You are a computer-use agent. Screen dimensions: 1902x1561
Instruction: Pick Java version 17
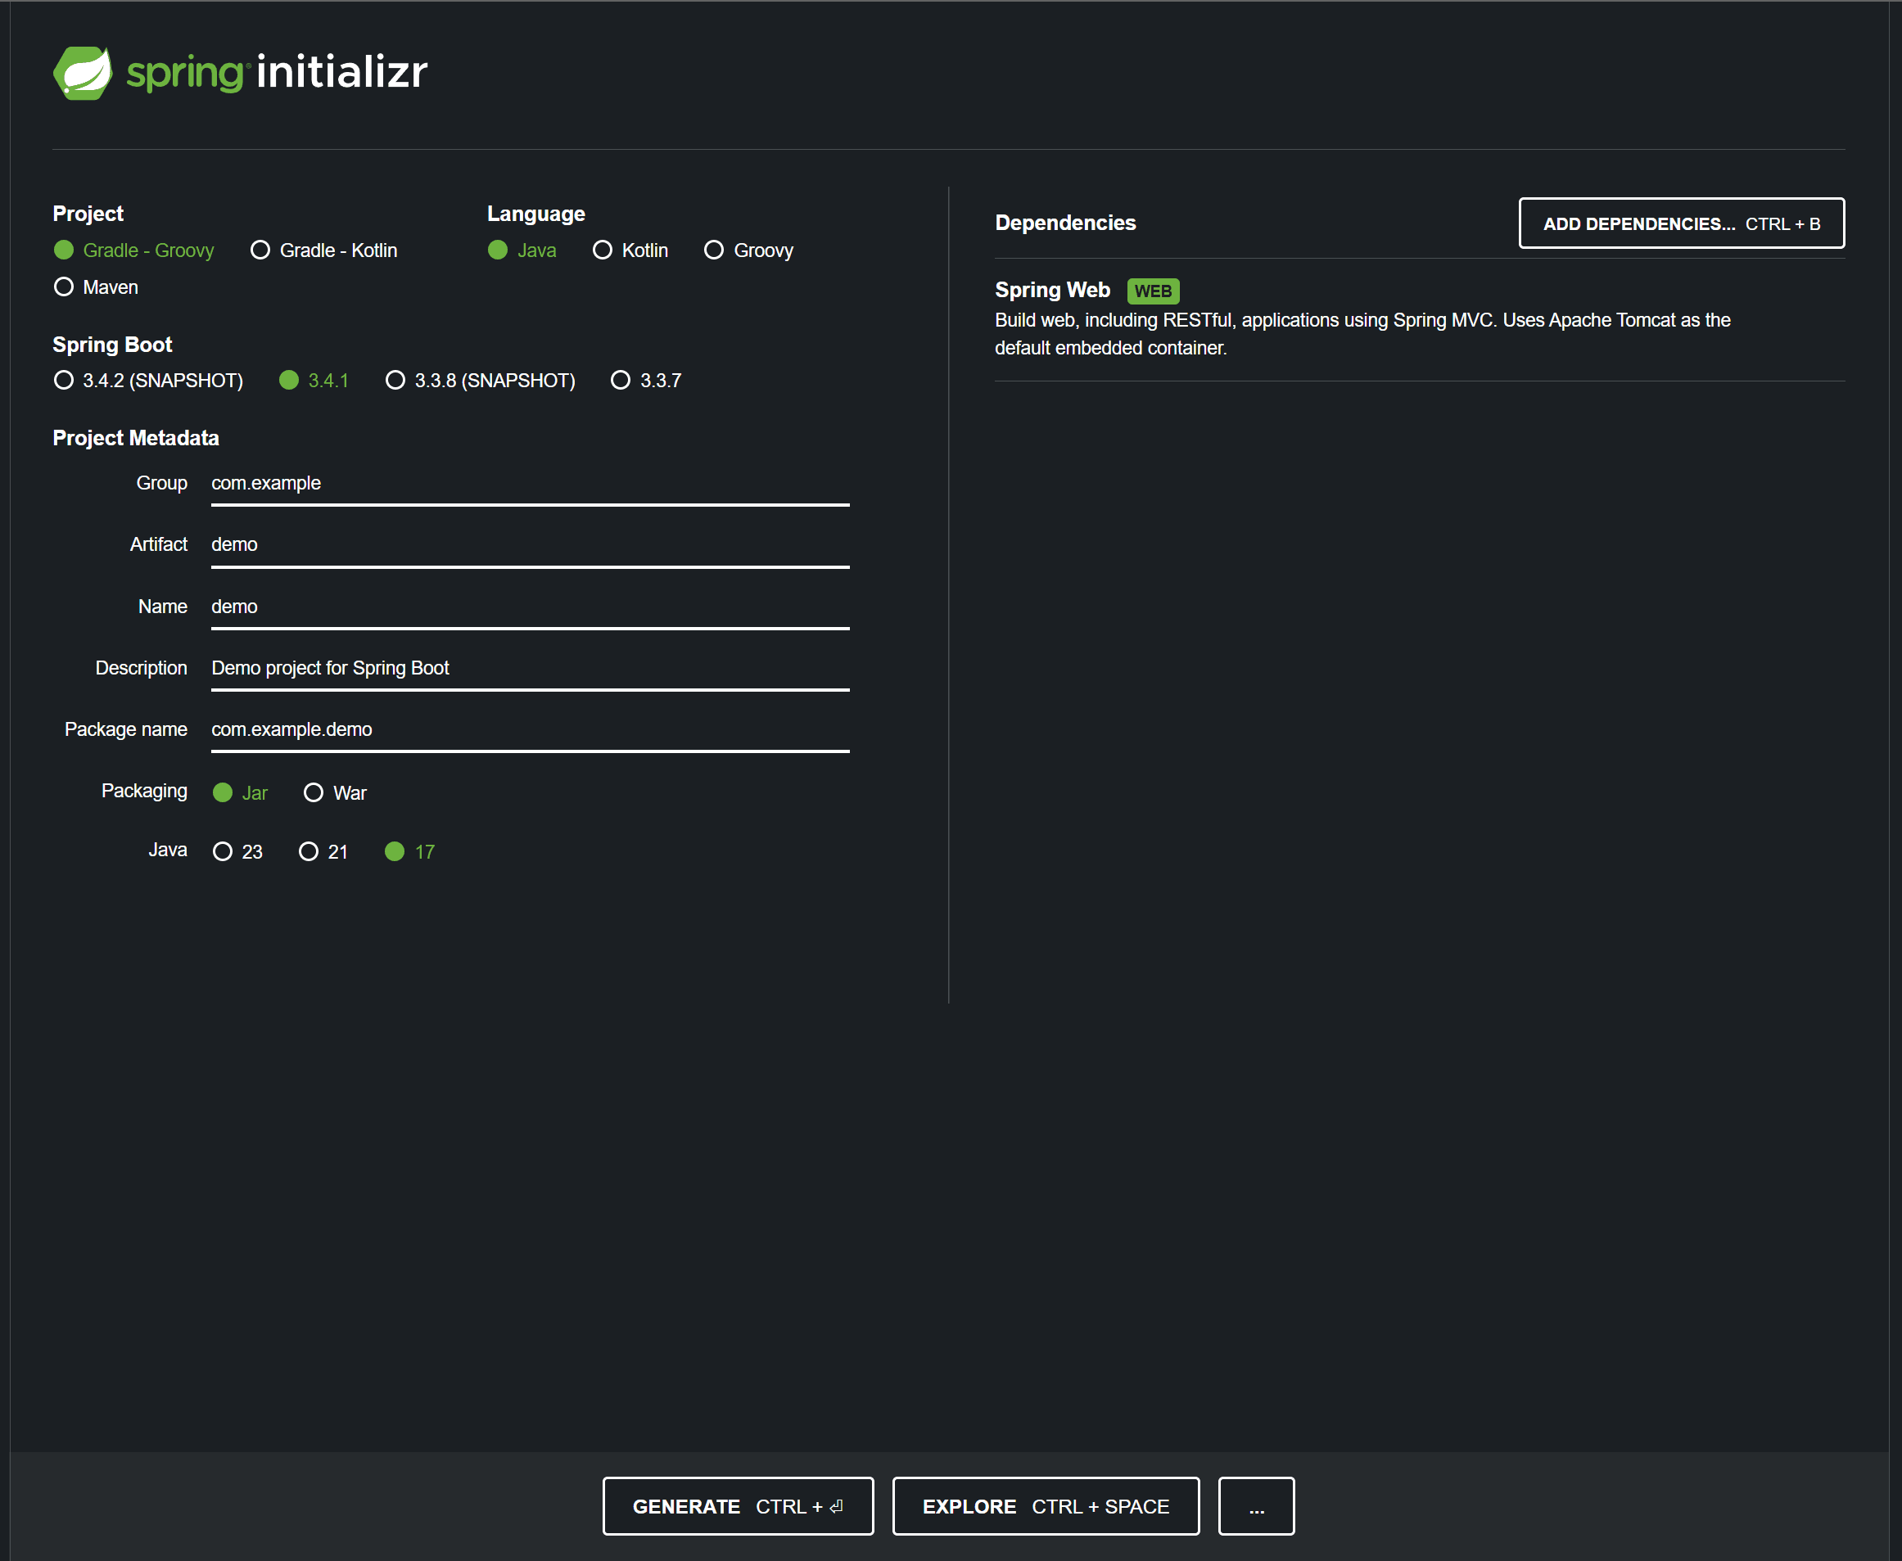pyautogui.click(x=409, y=851)
